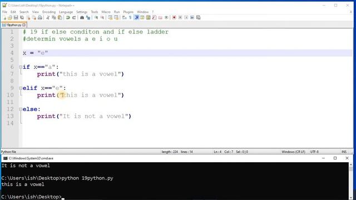Open the Tools menu
The height and width of the screenshot is (200, 356).
(x=95, y=12)
